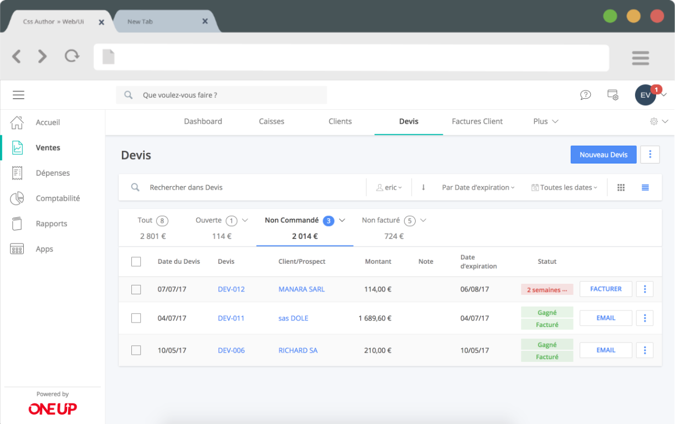This screenshot has width=675, height=424.
Task: Open the Comptabilité pie chart icon
Action: click(17, 198)
